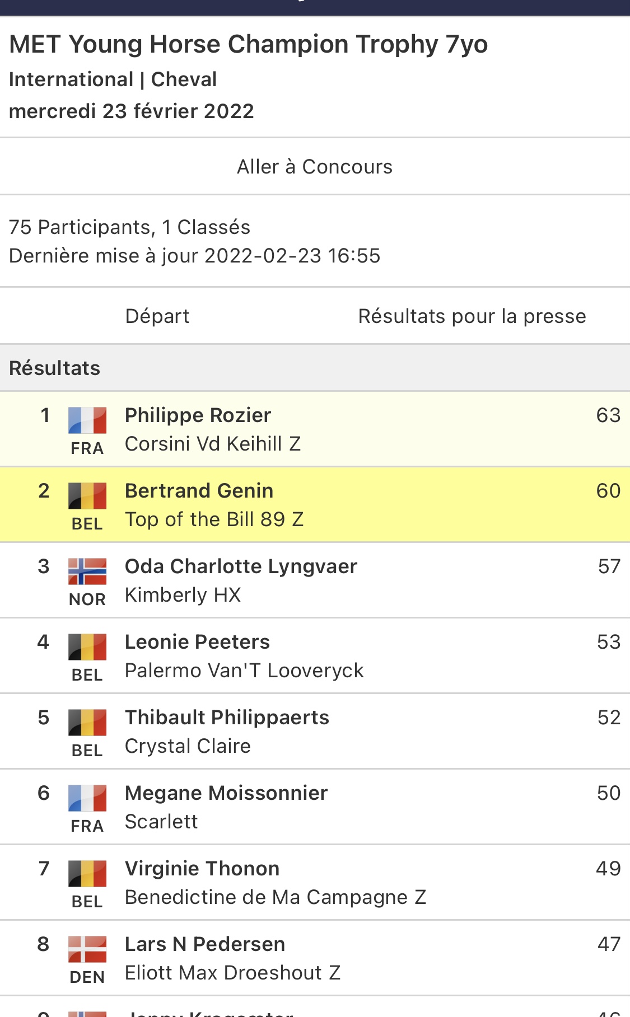This screenshot has height=1017, width=630.
Task: Click the Résultats section header
Action: pos(55,368)
